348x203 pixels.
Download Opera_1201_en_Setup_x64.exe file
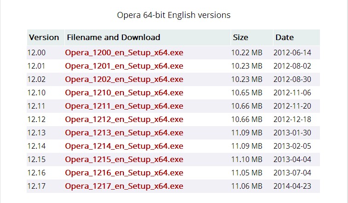pos(124,66)
